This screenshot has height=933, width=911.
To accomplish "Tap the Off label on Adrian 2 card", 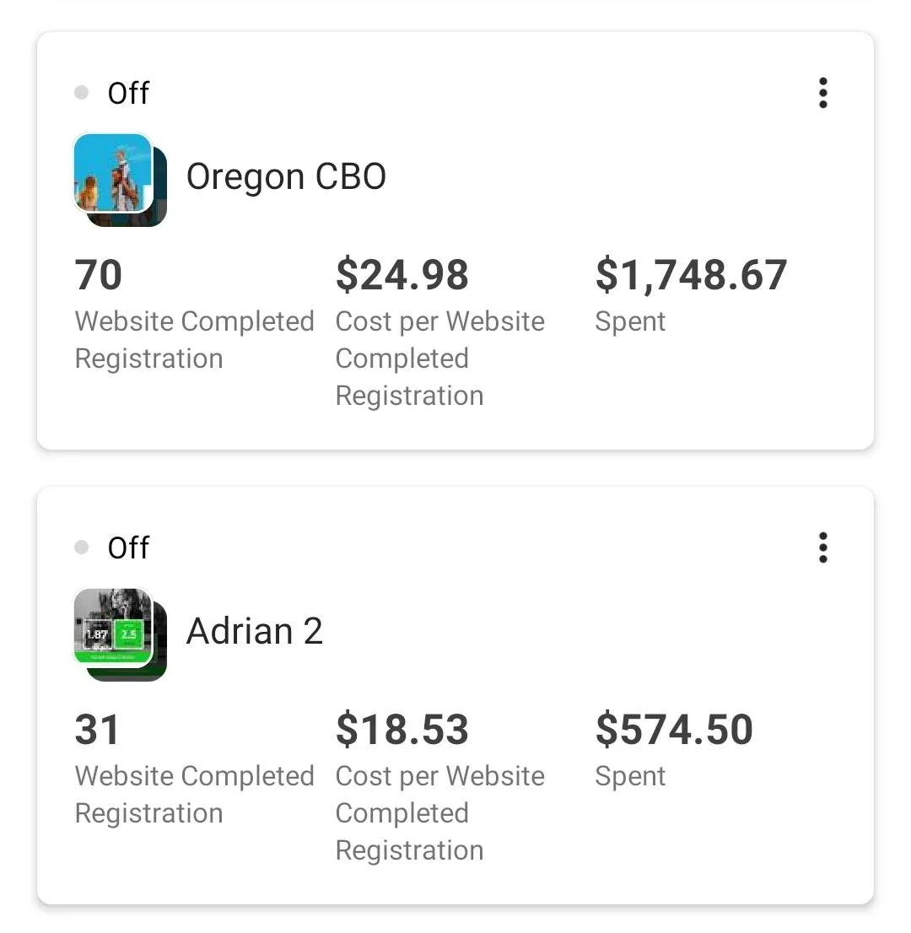I will coord(128,548).
